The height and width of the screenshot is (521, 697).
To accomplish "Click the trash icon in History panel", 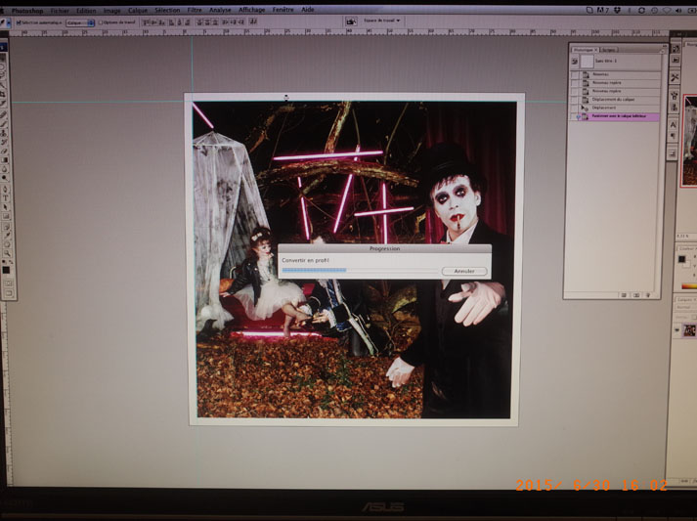I will click(648, 295).
